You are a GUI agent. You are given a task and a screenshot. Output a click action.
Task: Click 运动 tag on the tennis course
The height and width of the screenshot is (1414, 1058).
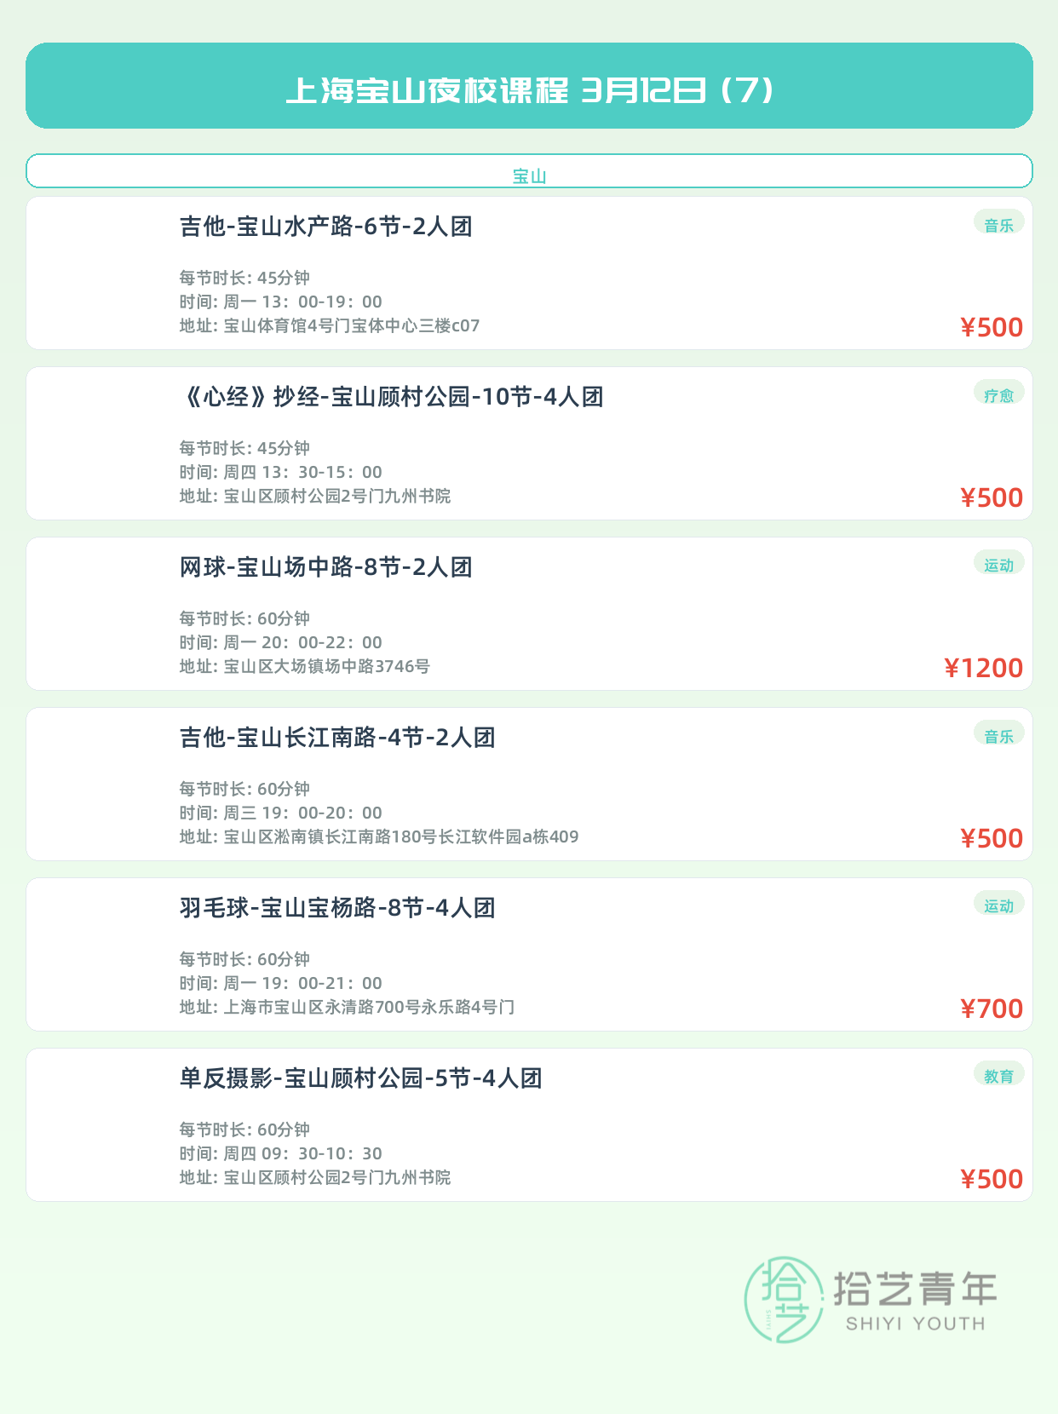[998, 566]
